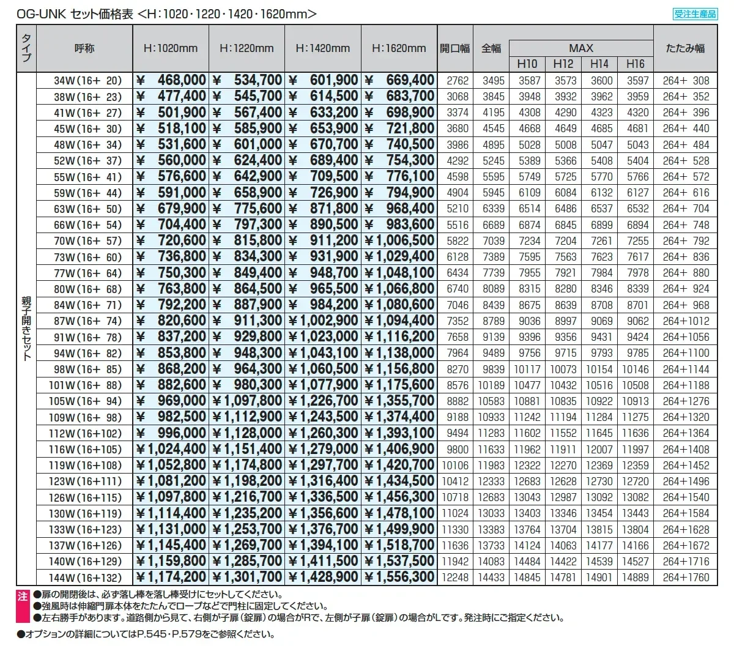
Task: Click price ¥968,400
Action: click(x=399, y=209)
